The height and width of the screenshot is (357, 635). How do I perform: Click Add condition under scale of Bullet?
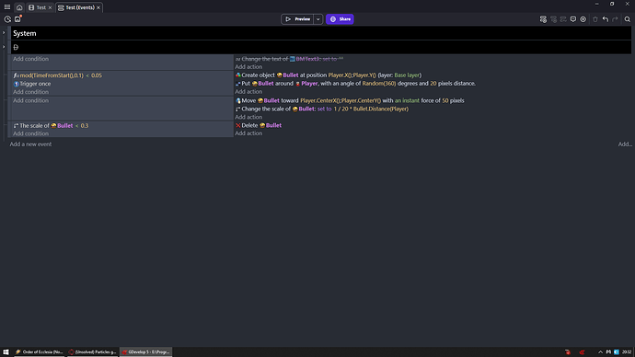30,133
